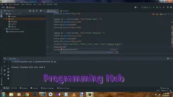
Task: Expand the .vscode folder
Action: (6, 16)
